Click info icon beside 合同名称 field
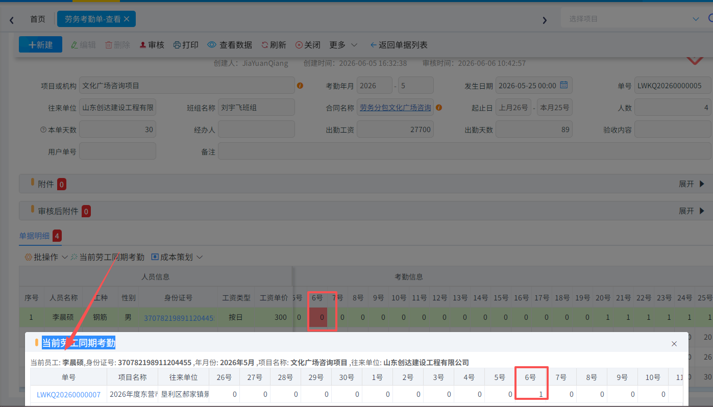This screenshot has width=713, height=407. (x=439, y=108)
